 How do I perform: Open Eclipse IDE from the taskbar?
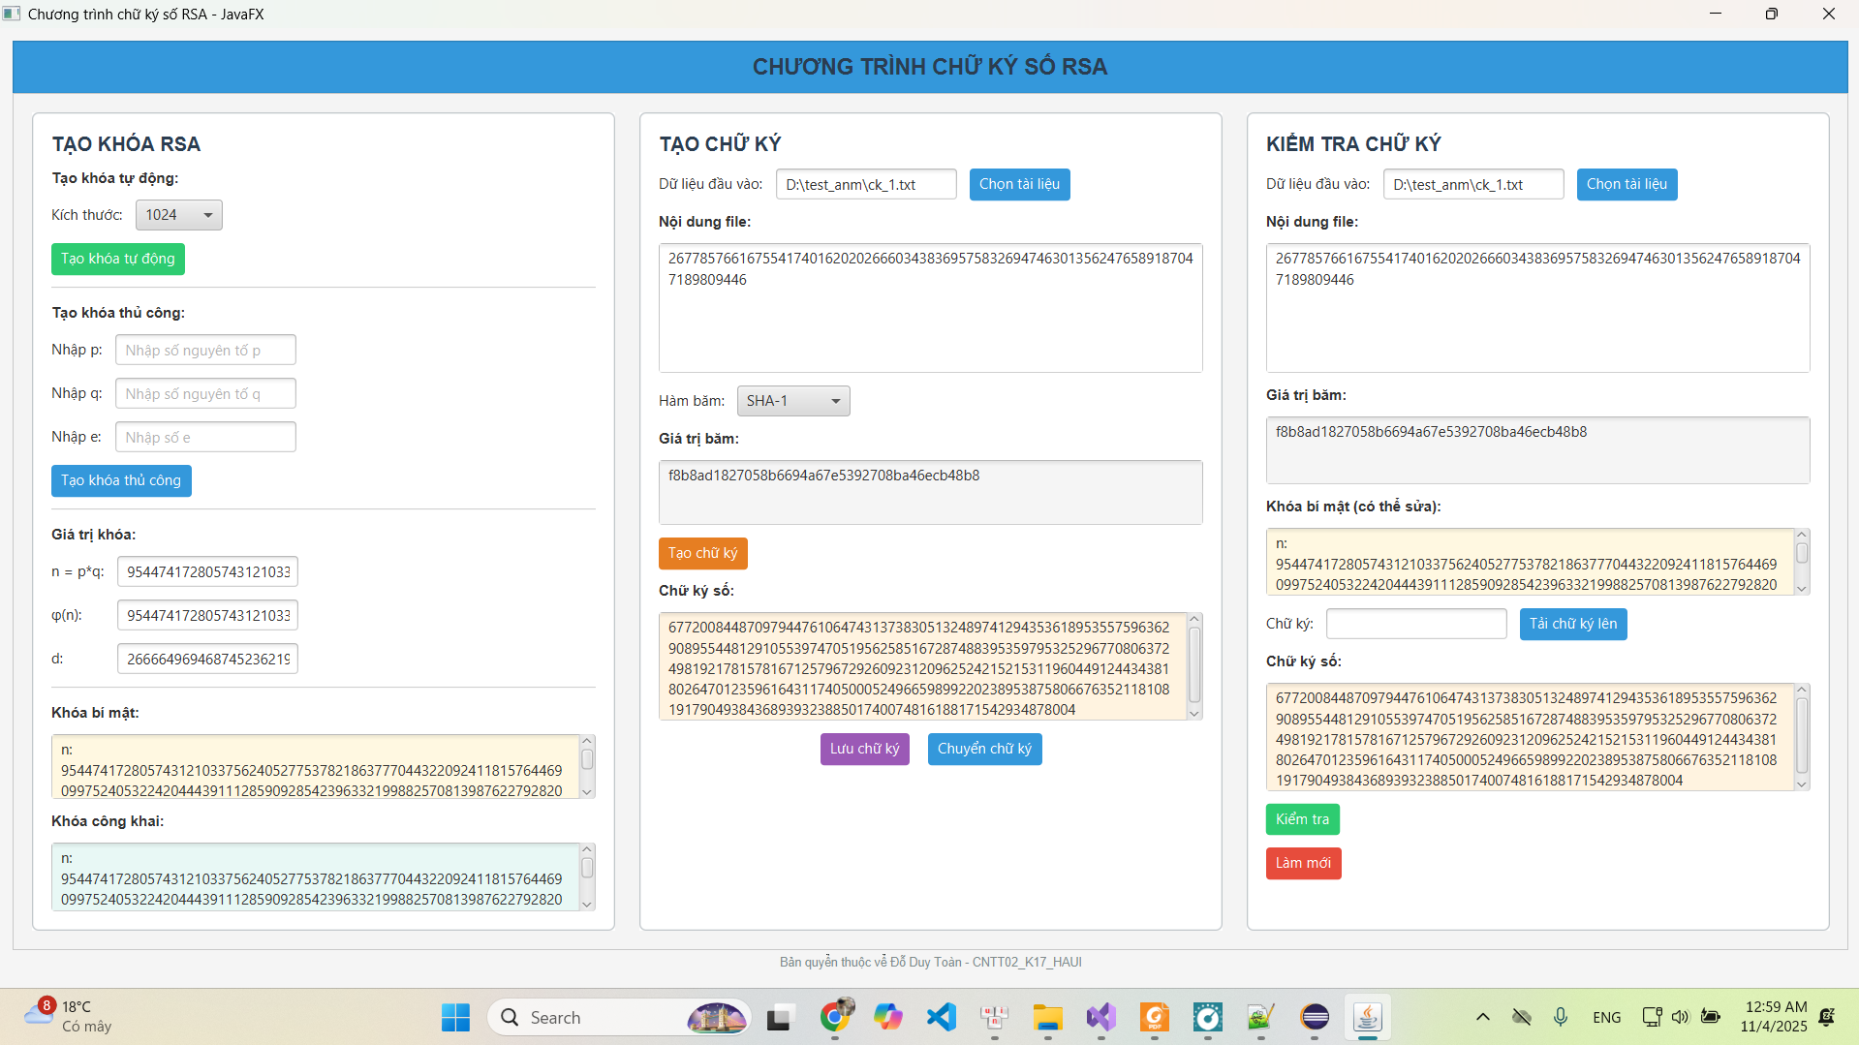tap(1315, 1017)
